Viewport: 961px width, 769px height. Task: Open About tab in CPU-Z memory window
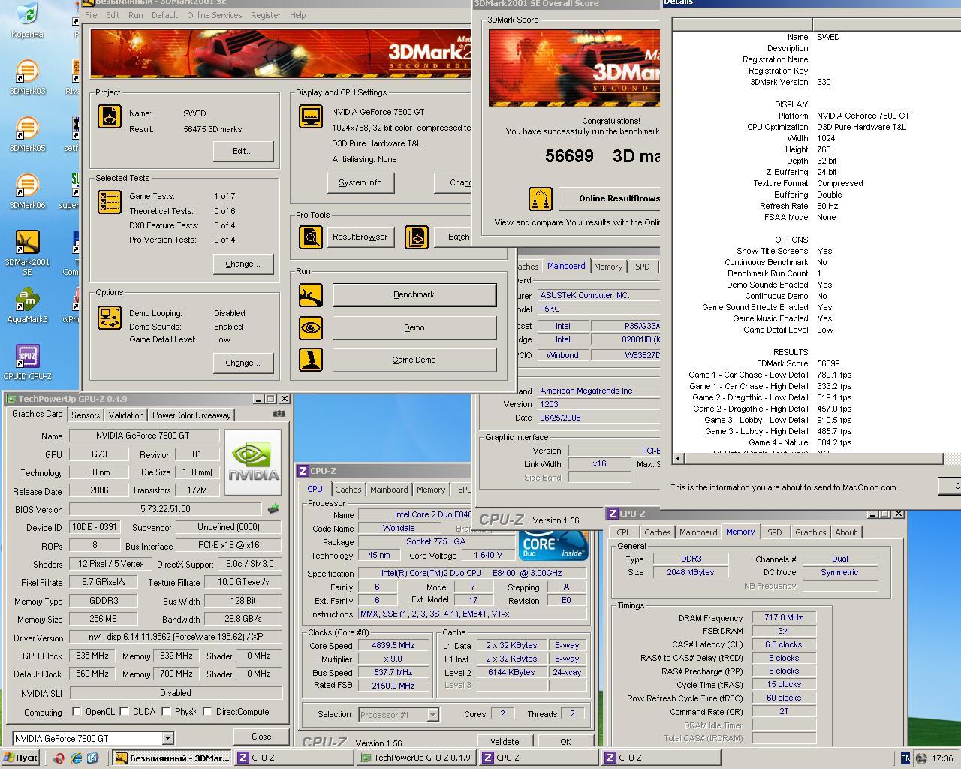[846, 532]
